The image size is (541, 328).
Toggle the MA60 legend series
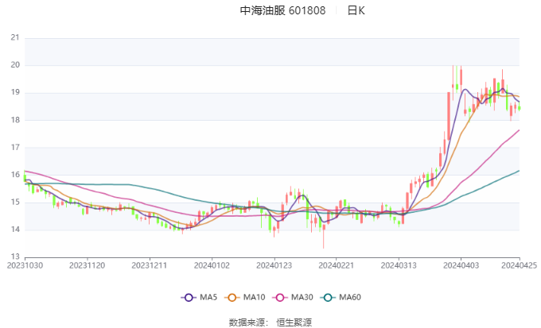pyautogui.click(x=341, y=297)
